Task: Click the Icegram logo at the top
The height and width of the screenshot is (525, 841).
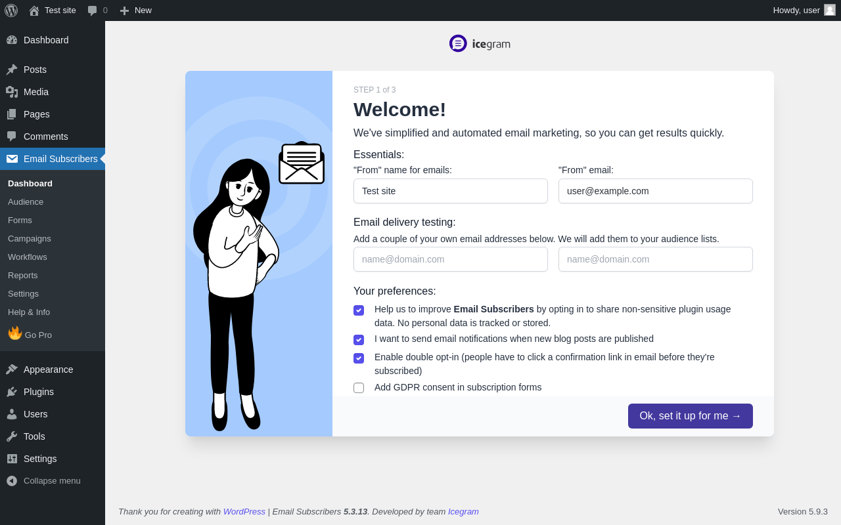Action: point(480,43)
